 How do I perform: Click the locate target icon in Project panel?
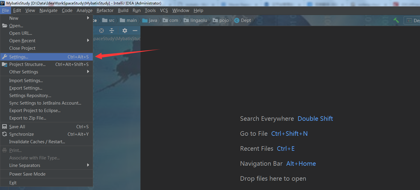[101, 31]
